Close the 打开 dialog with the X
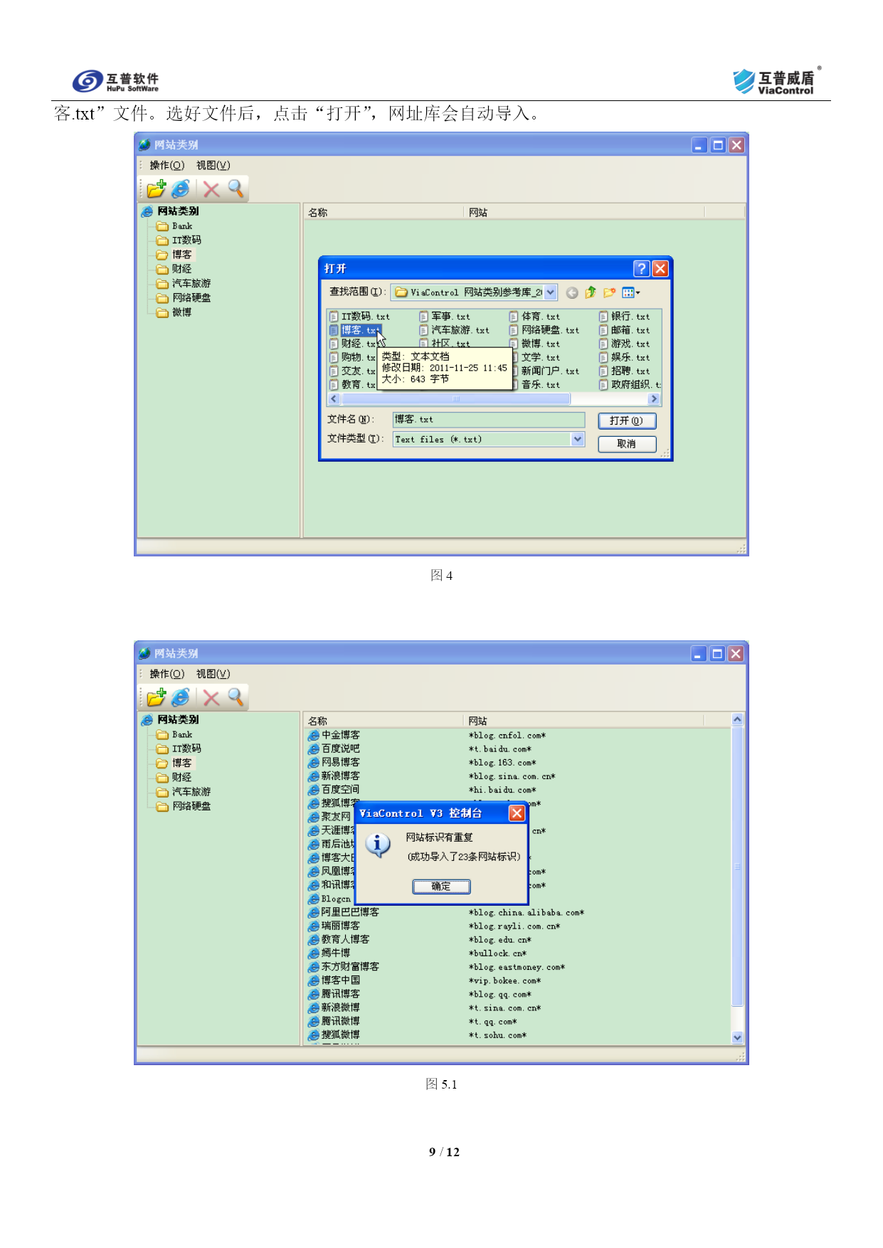 point(660,268)
